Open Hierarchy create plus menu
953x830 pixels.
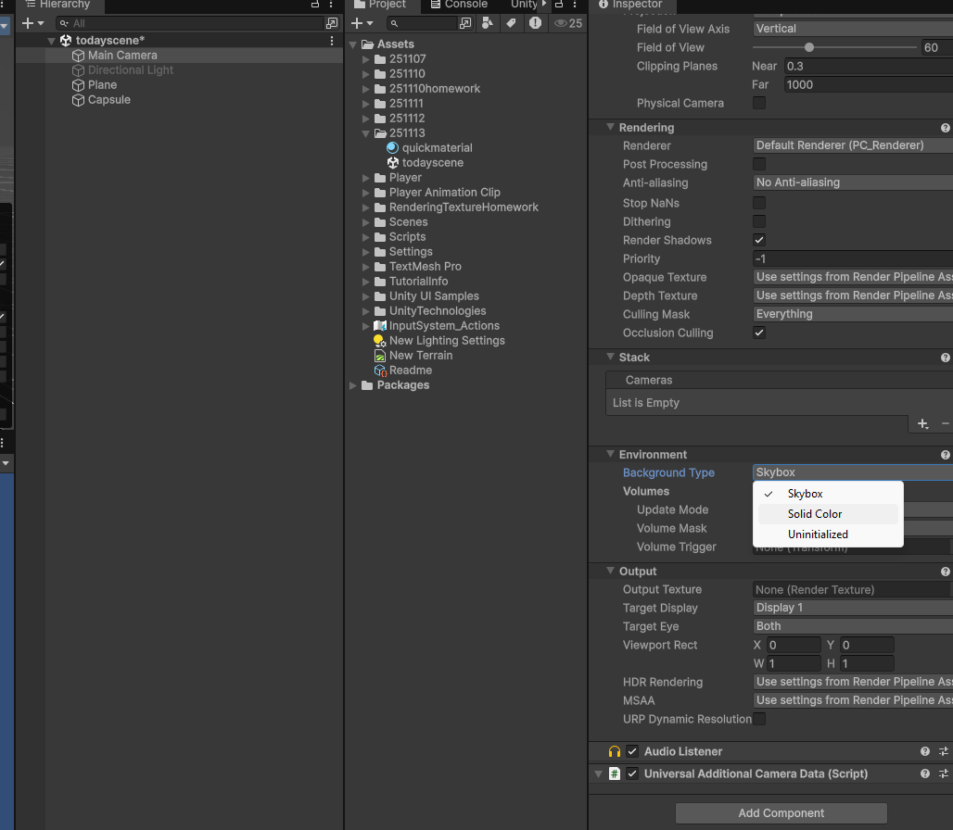32,23
